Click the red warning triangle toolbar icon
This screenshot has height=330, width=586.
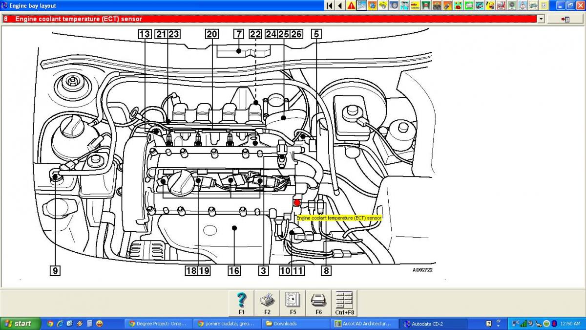point(351,5)
